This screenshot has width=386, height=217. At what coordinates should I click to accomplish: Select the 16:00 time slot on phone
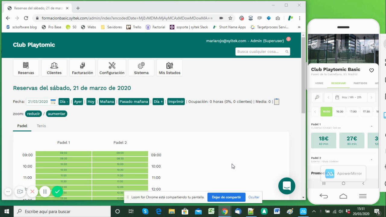(326, 112)
